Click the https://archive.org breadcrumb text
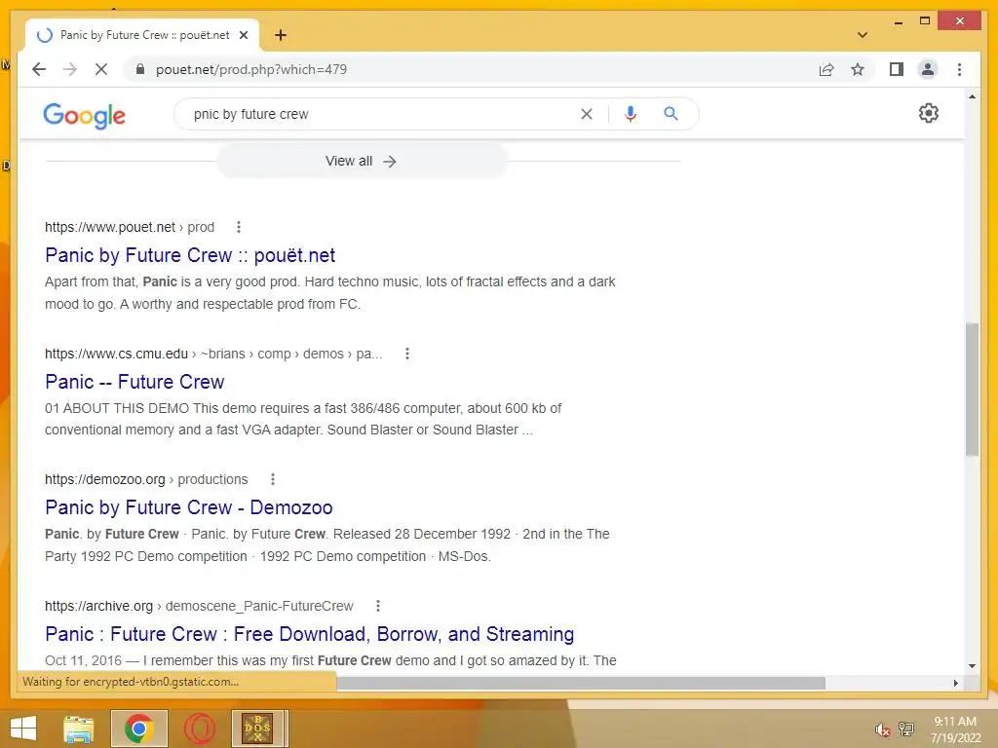The height and width of the screenshot is (748, 998). point(199,606)
